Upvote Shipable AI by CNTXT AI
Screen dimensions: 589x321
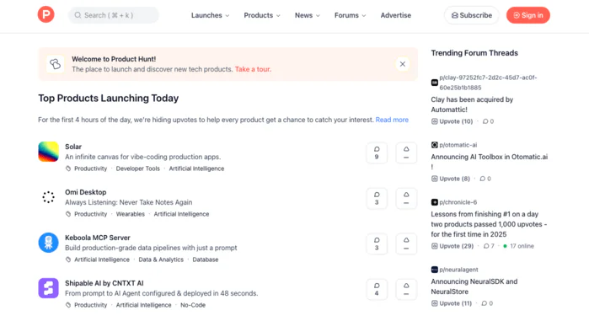(x=406, y=289)
